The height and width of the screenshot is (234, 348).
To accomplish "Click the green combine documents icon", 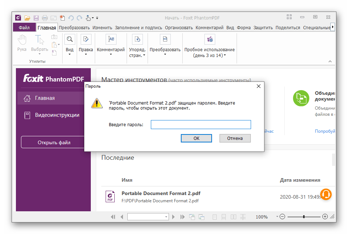I will tap(301, 98).
